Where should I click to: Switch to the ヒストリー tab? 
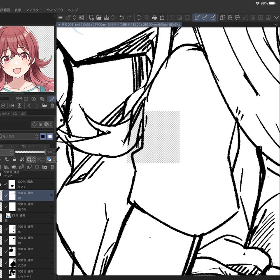(x=10, y=147)
